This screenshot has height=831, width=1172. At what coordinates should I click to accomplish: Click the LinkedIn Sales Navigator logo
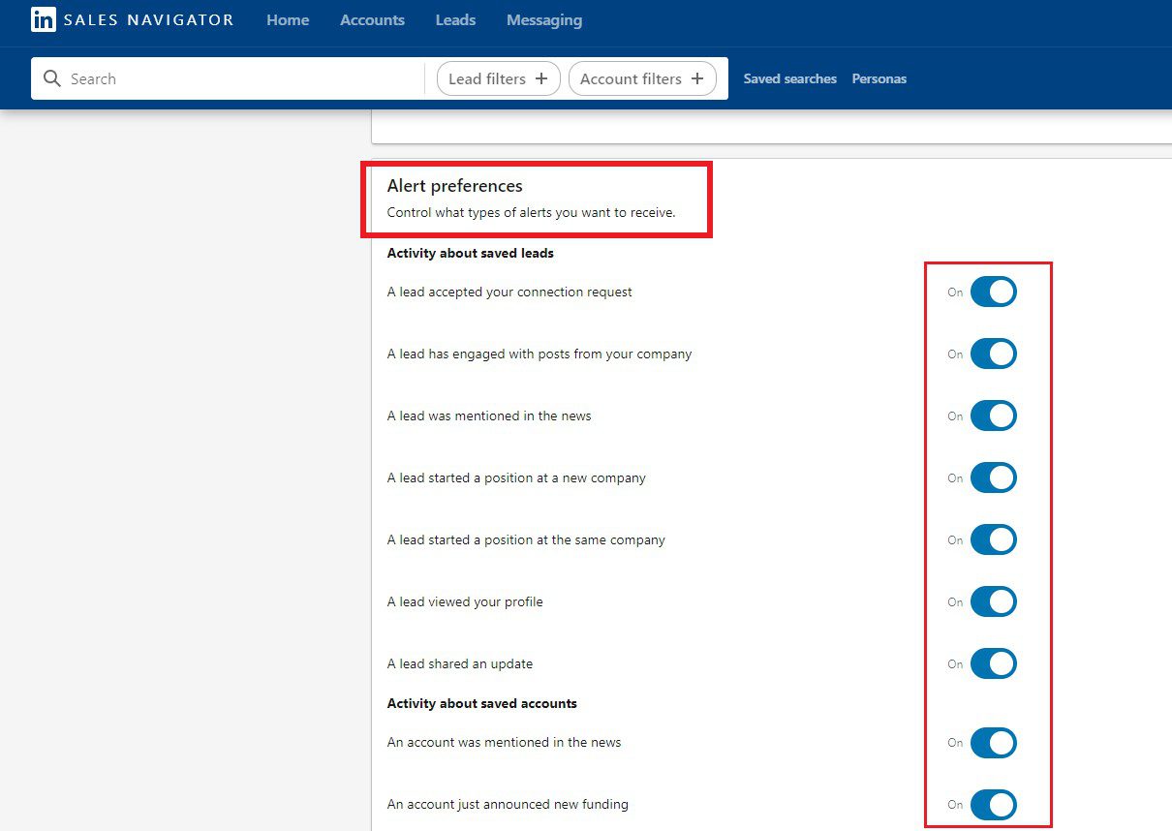click(132, 19)
